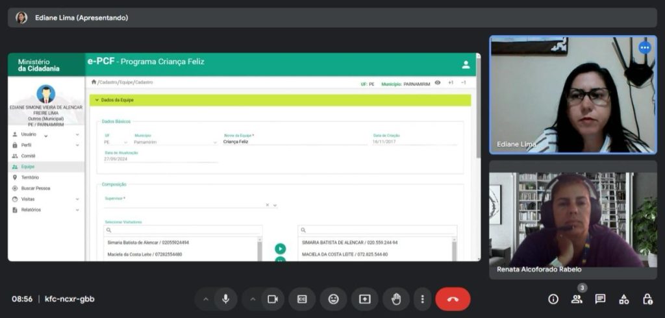Select Buscar Pessoa menu item
The height and width of the screenshot is (318, 665).
(x=36, y=188)
